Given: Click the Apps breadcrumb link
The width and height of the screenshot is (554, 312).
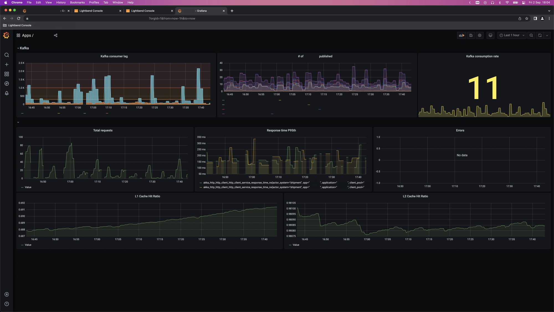Looking at the screenshot, I should [x=26, y=35].
